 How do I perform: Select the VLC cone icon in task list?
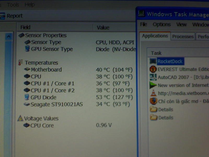153,93
